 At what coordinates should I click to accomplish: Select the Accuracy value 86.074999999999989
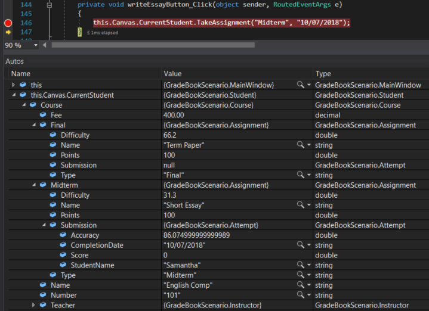[x=196, y=235]
